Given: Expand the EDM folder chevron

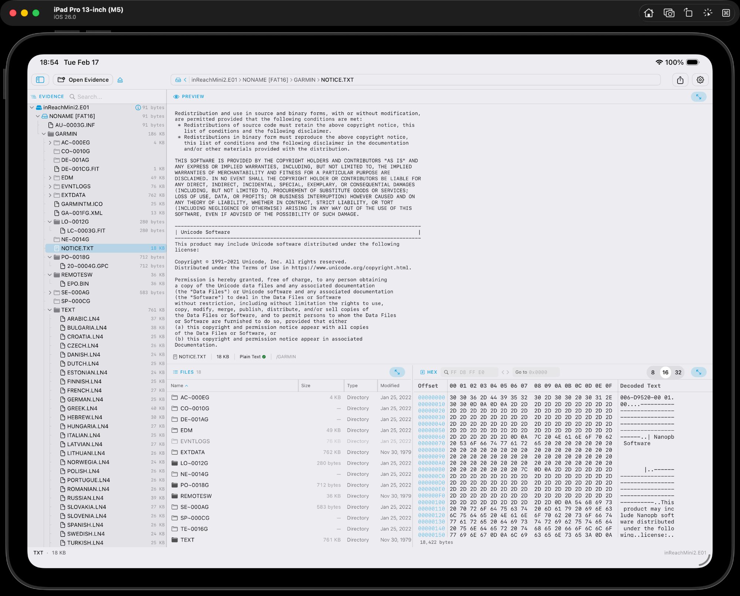Looking at the screenshot, I should point(50,178).
